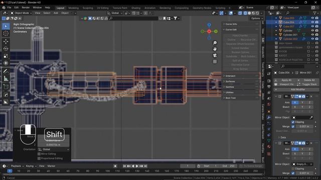Screen dimensions: 321x180
Task: Remove the first Mirror modifier with X
Action: pyautogui.click(x=311, y=96)
